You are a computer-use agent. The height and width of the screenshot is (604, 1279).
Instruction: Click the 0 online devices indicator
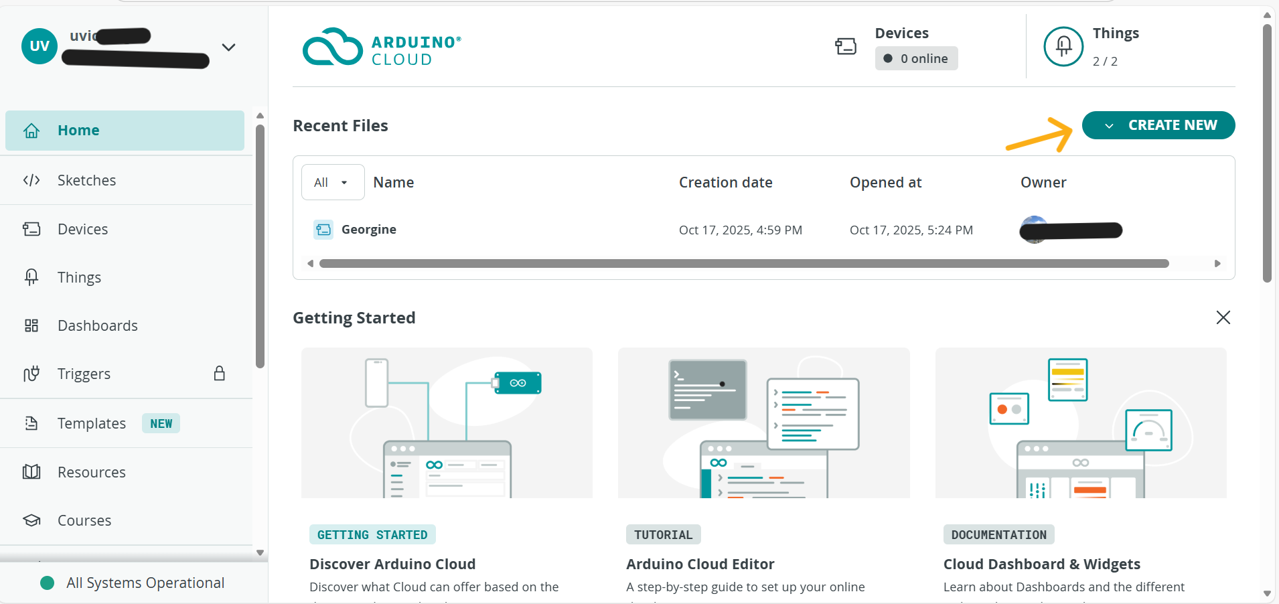point(916,58)
